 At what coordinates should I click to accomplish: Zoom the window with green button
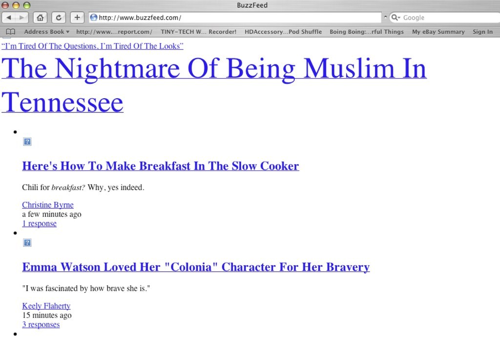click(26, 5)
